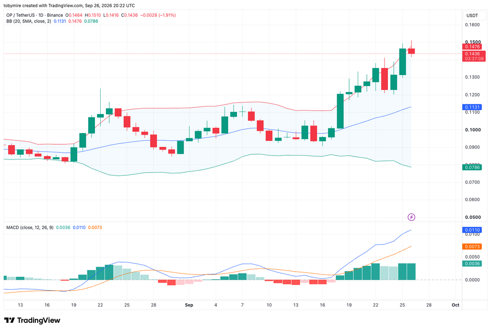The width and height of the screenshot is (491, 331).
Task: Click the MACD histogram value 0.0036 in legend
Action: pyautogui.click(x=63, y=228)
